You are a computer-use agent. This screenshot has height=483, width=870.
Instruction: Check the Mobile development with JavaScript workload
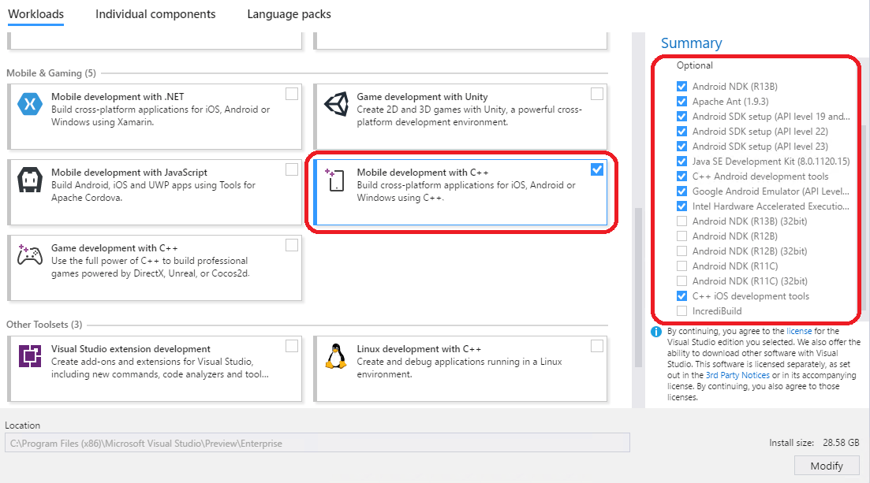click(x=292, y=169)
